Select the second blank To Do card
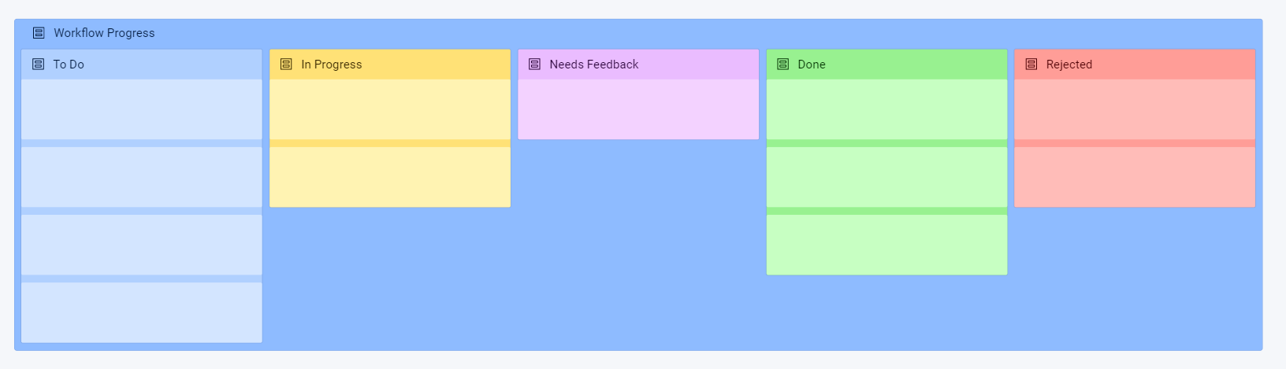The width and height of the screenshot is (1286, 369). click(142, 177)
